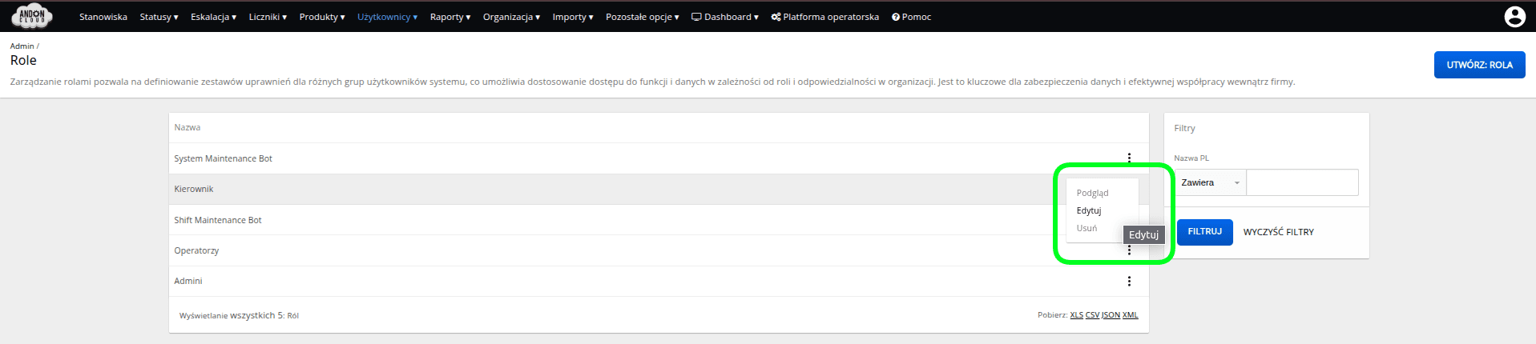Expand the Eskalacja menu
This screenshot has height=344, width=1536.
pos(213,17)
